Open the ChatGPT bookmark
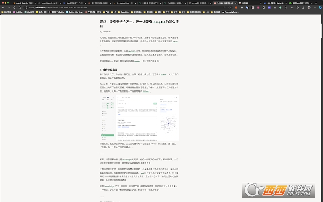This screenshot has width=323, height=202. (x=29, y=12)
